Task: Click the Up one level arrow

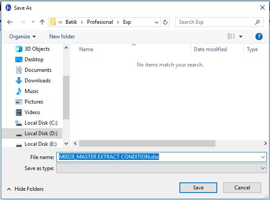Action: coord(42,22)
